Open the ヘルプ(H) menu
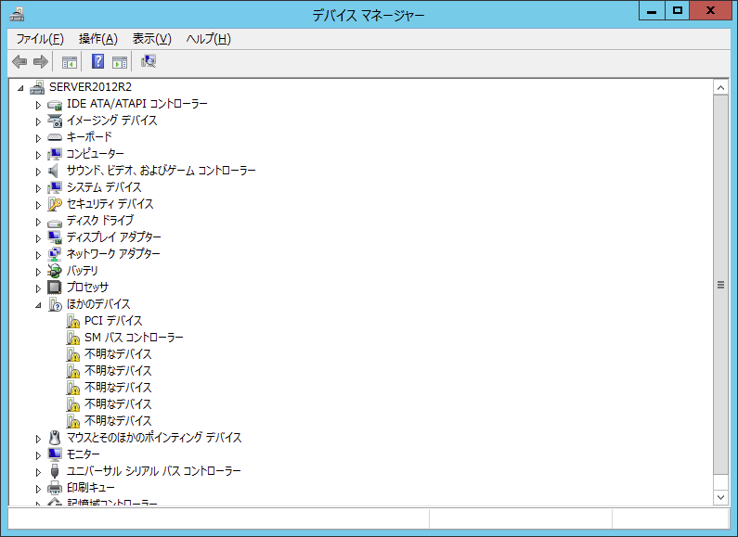Viewport: 738px width, 537px height. pos(209,39)
